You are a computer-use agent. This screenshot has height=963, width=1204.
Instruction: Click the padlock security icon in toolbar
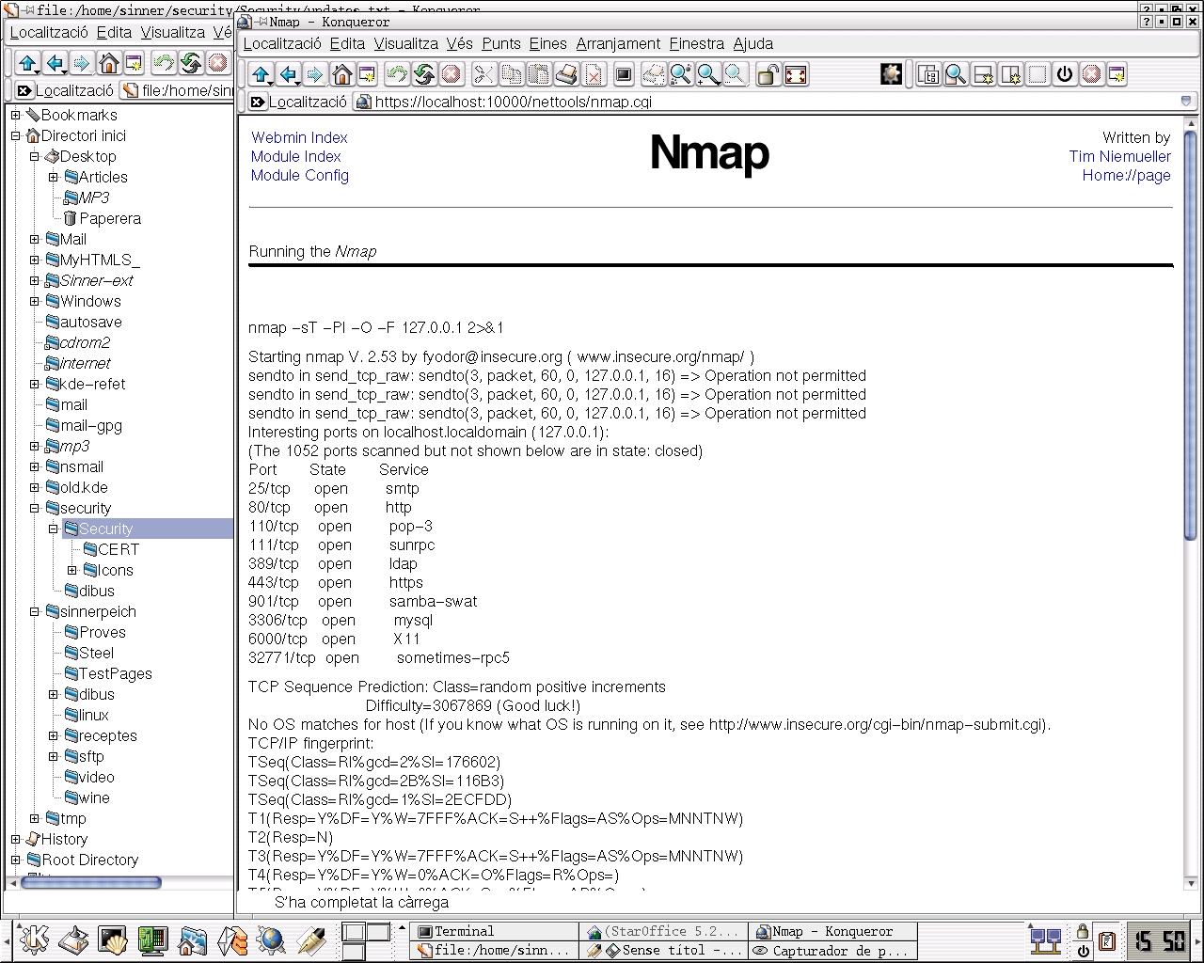(768, 74)
